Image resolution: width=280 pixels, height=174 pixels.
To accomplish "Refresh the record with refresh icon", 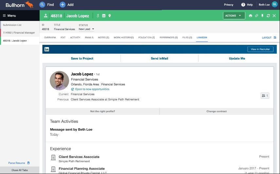I will 268,16.
